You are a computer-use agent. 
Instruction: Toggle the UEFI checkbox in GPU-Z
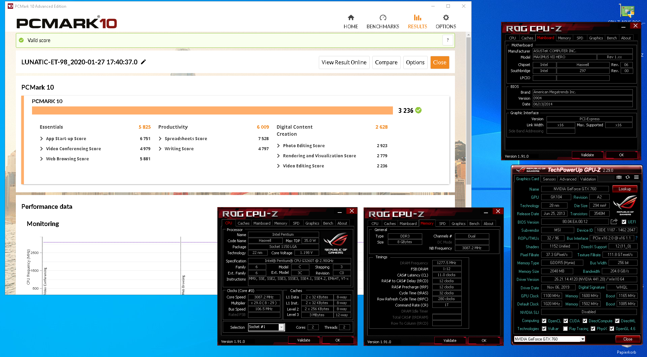pyautogui.click(x=624, y=222)
